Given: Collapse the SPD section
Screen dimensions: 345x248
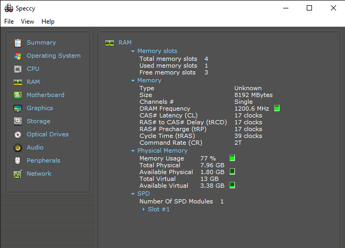Looking at the screenshot, I should point(133,194).
